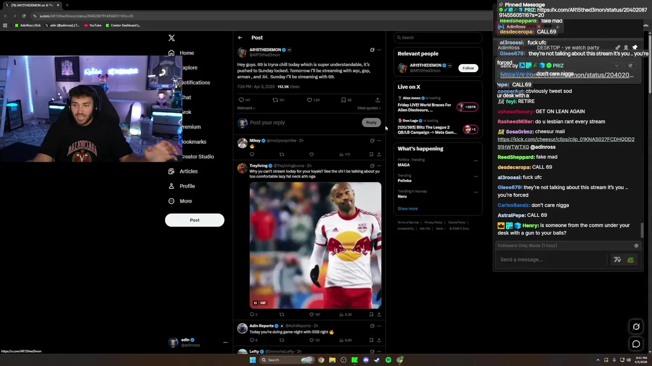This screenshot has width=652, height=366.
Task: Open the YouTube bookmark
Action: (x=93, y=25)
